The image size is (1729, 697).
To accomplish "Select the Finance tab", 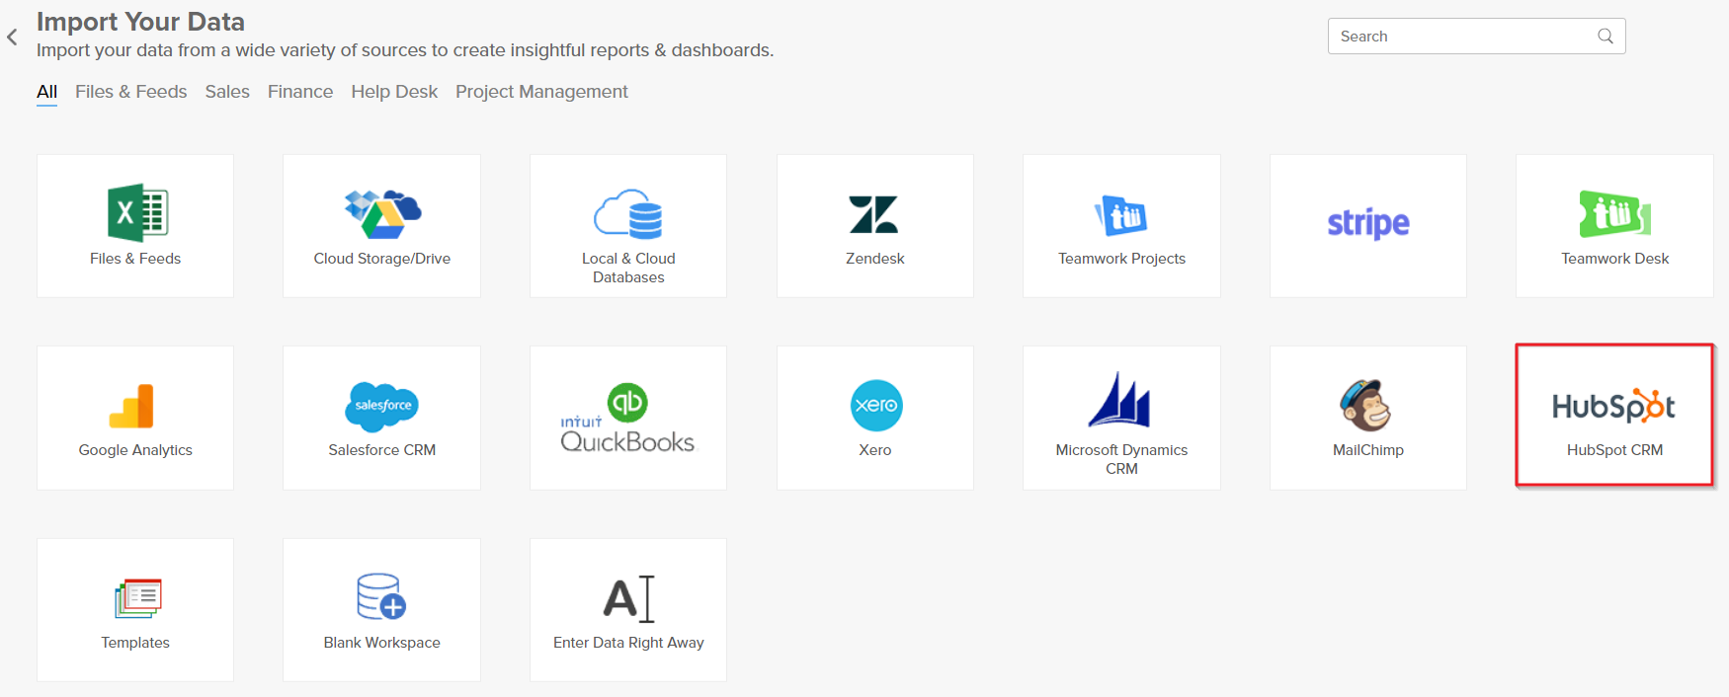I will (x=300, y=92).
